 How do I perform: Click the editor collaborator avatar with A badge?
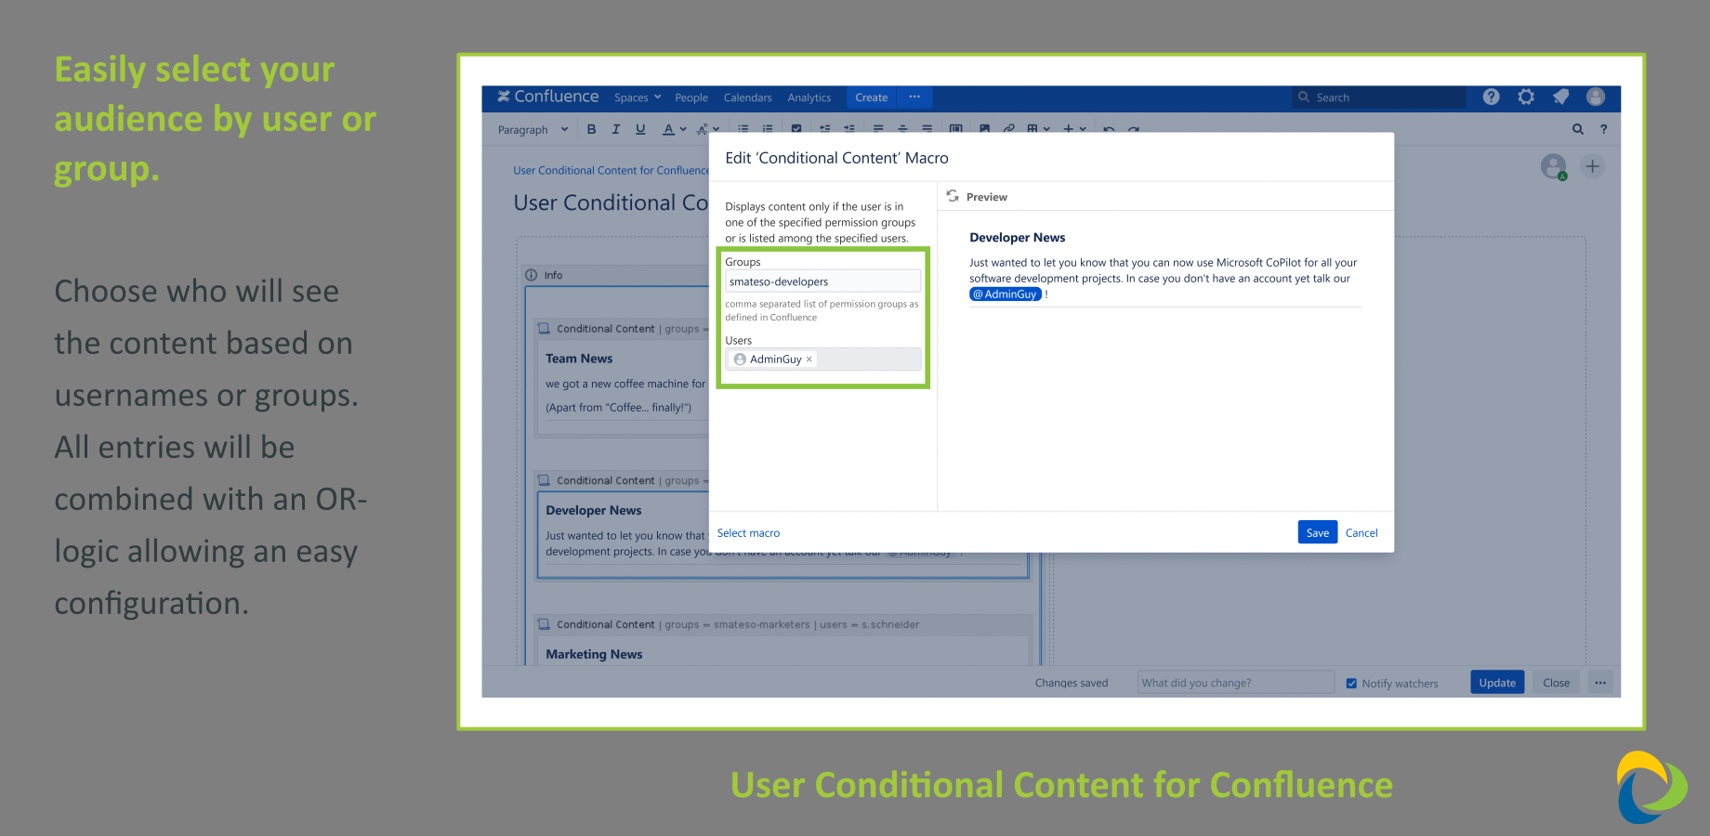pos(1554,167)
